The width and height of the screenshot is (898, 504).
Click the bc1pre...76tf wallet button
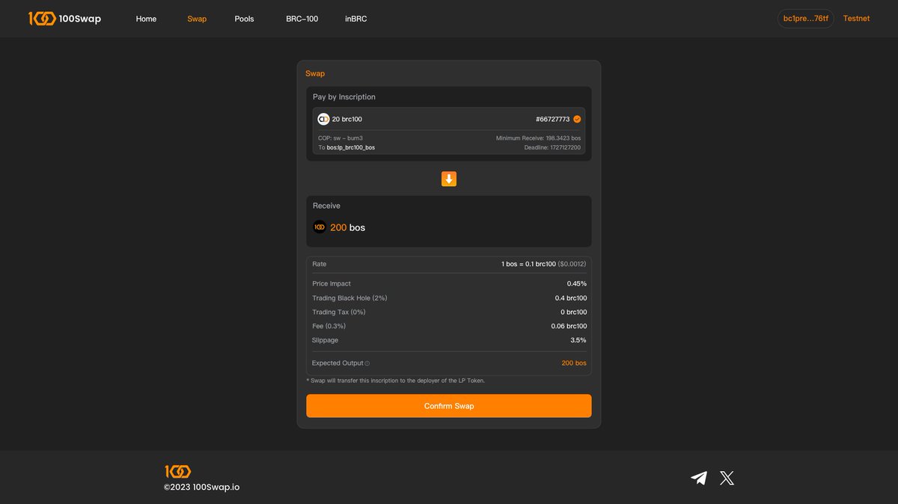point(806,19)
